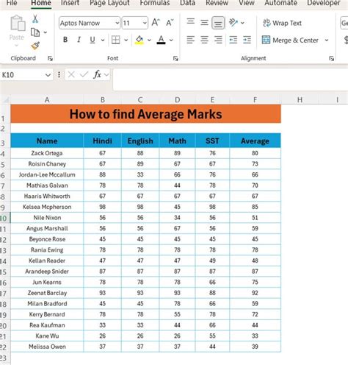Screen dimensions: 348x365
Task: Select Zeenat Barclay's Average cell 92
Action: 255,293
